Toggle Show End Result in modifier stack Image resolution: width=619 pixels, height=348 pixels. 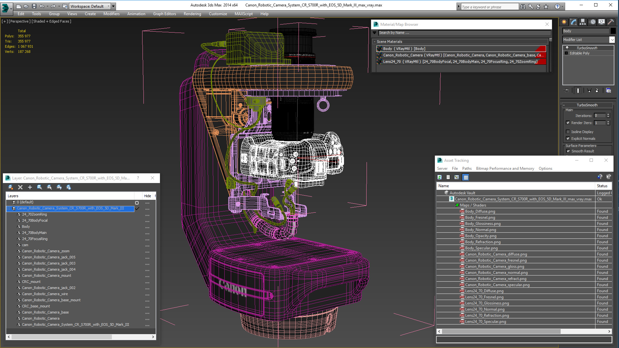pyautogui.click(x=578, y=91)
